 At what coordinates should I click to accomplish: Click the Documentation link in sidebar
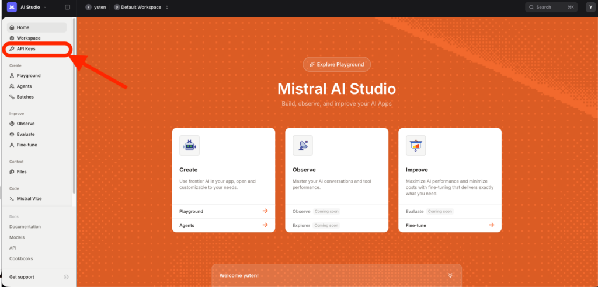tap(25, 226)
